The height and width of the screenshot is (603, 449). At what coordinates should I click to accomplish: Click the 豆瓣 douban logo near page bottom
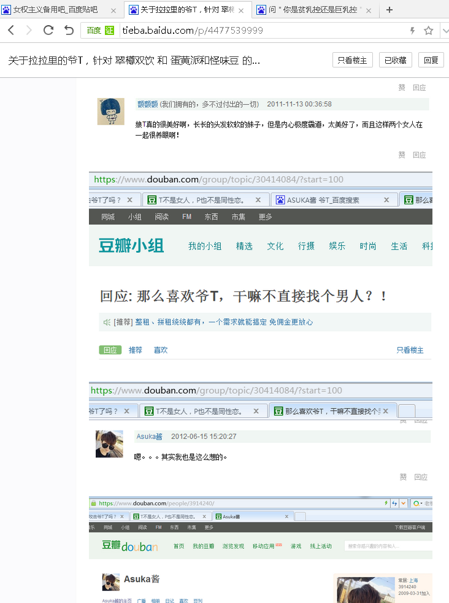pyautogui.click(x=129, y=546)
